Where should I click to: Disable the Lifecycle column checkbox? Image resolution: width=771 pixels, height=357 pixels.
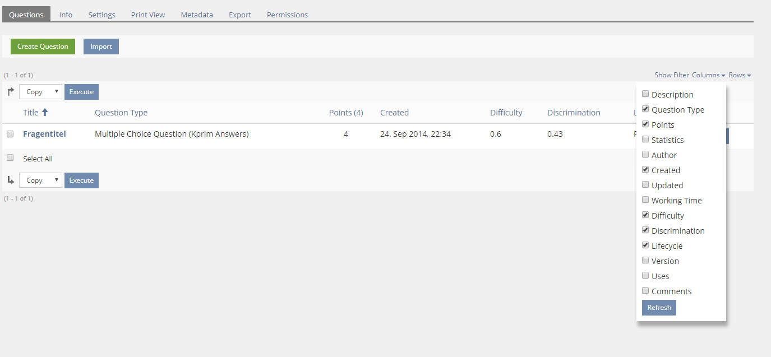point(645,245)
